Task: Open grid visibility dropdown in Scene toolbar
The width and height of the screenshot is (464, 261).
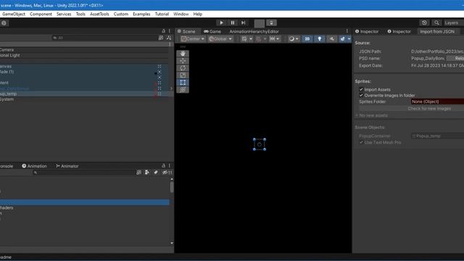Action: 251,38
